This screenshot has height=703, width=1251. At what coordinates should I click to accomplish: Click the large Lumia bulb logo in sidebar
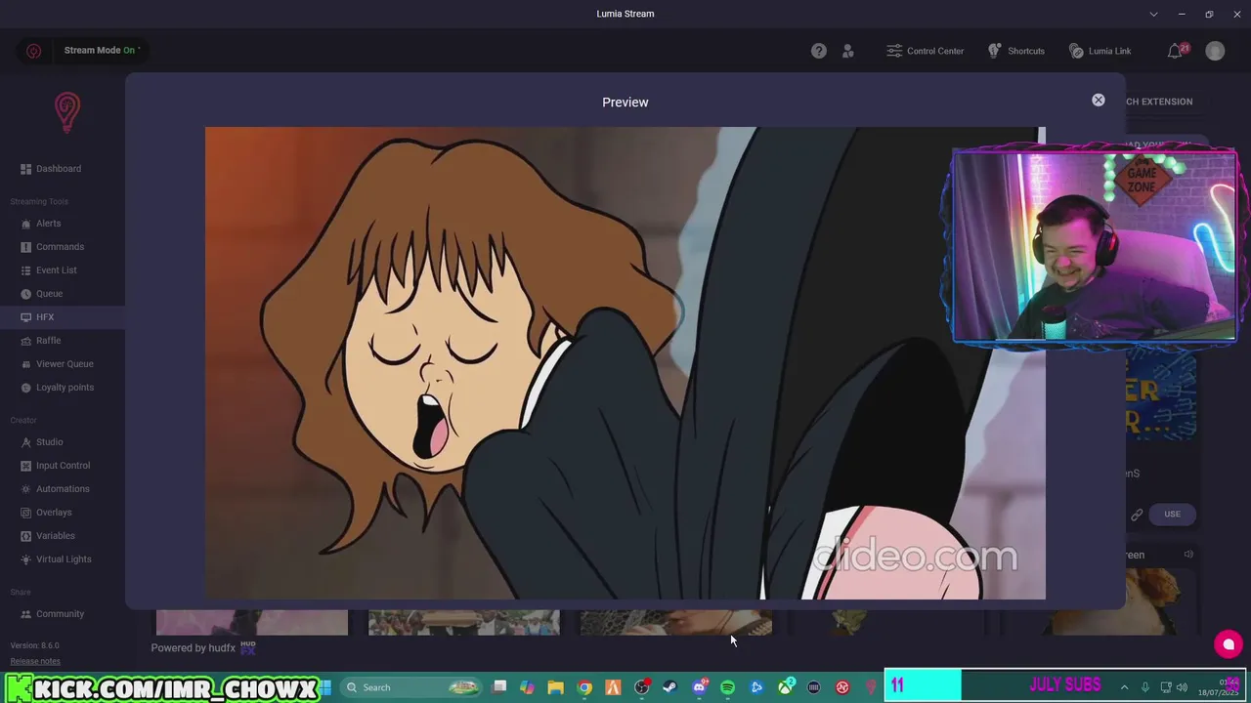pos(66,113)
